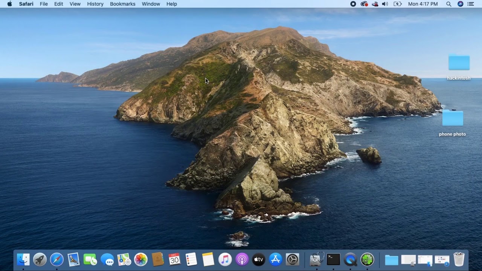
Task: Open Podcasts purple icon in Dock
Action: coord(242,259)
